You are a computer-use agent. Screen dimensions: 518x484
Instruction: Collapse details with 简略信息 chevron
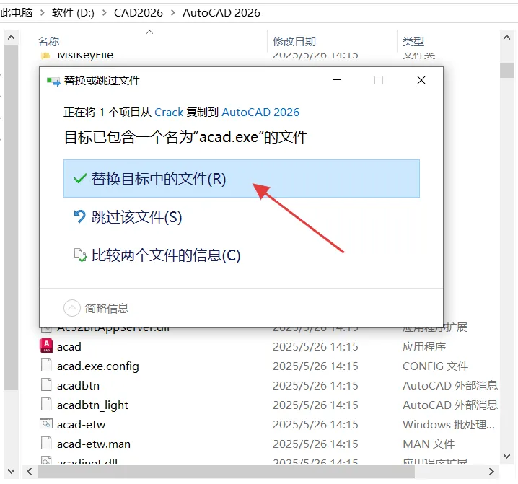tap(72, 308)
